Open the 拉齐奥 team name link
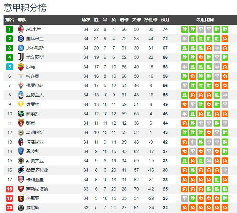Image resolution: width=237 pixels, height=213 pixels. pos(33,76)
